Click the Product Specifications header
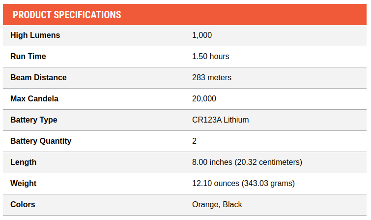This screenshot has width=371, height=220. pyautogui.click(x=67, y=15)
